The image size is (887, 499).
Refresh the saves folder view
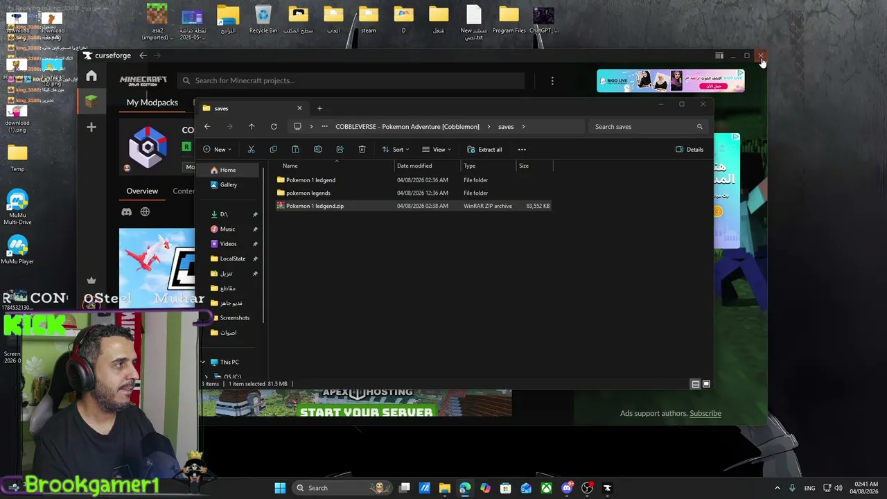click(x=274, y=127)
